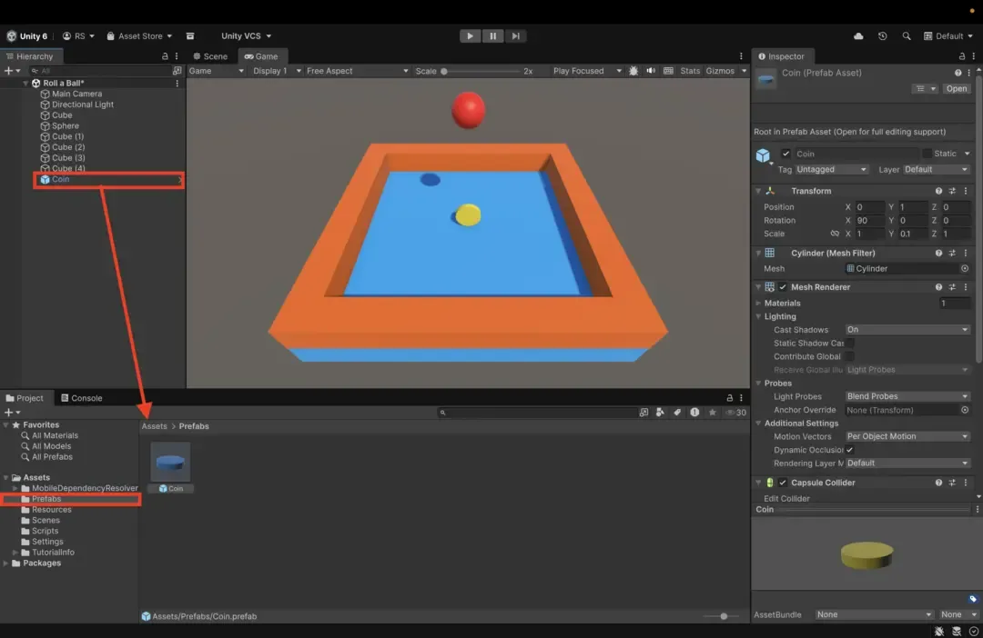Viewport: 983px width, 638px height.
Task: Toggle the Static checkbox in the Inspector
Action: 927,154
